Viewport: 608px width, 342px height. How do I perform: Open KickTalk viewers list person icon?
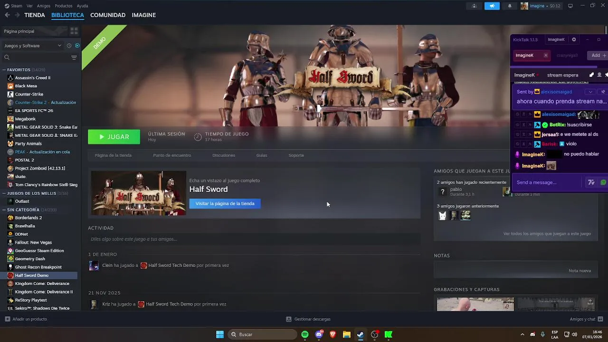[599, 75]
